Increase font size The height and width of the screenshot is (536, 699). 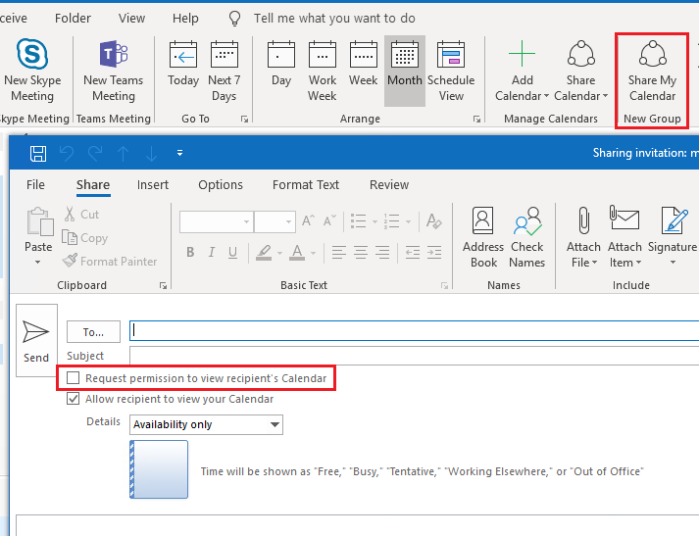308,221
